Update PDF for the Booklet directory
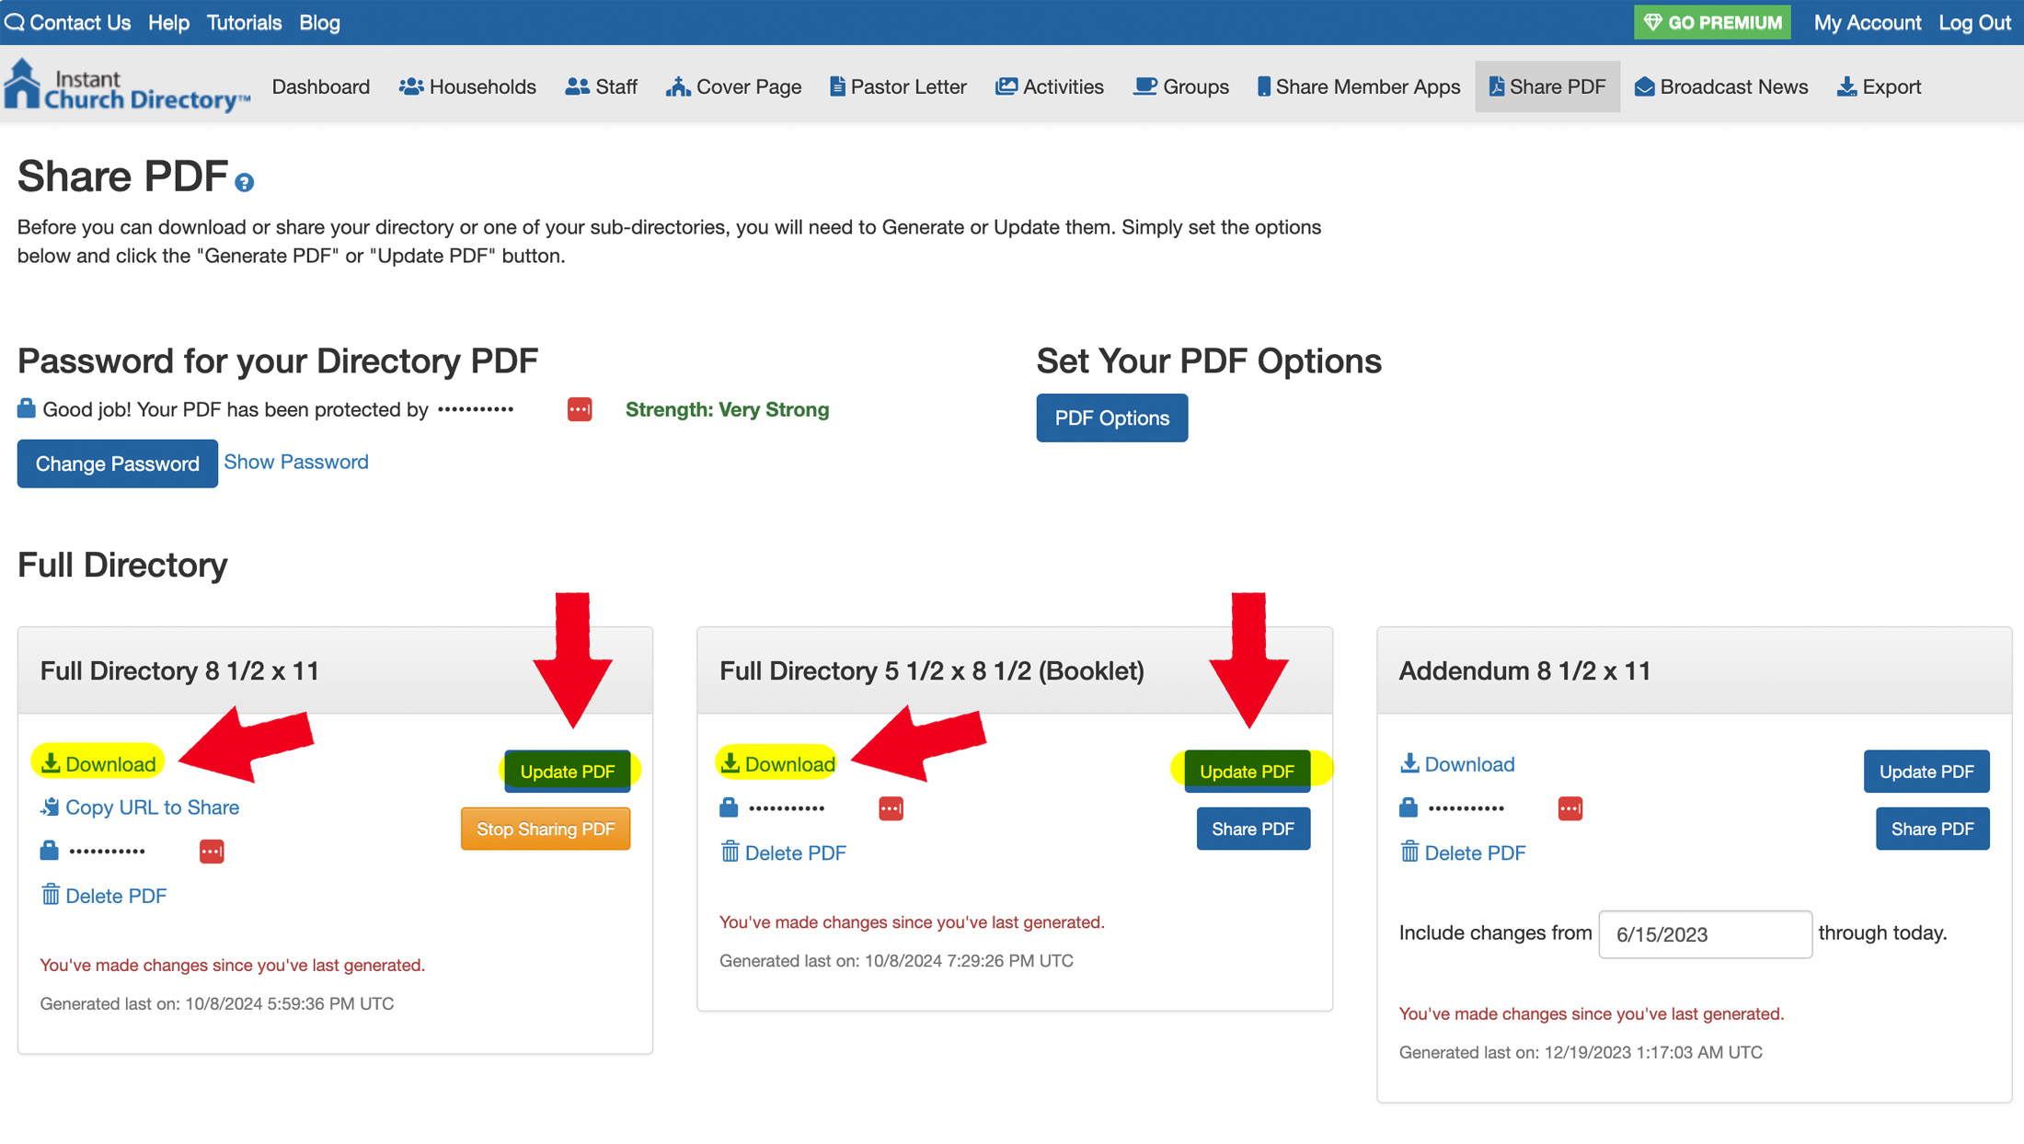Screen dimensions: 2024x1144 click(x=1248, y=771)
